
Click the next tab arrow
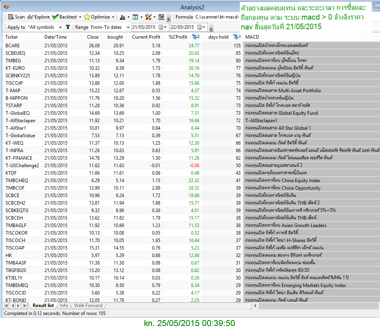click(19, 306)
